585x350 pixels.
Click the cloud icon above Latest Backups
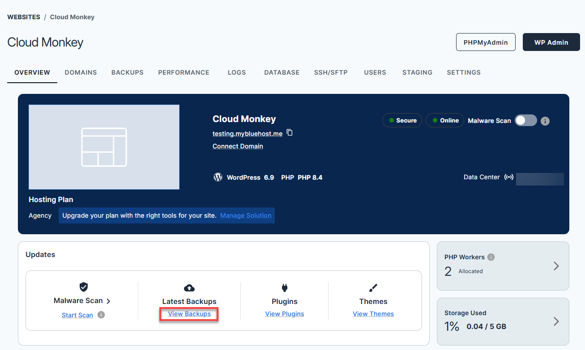click(x=189, y=287)
